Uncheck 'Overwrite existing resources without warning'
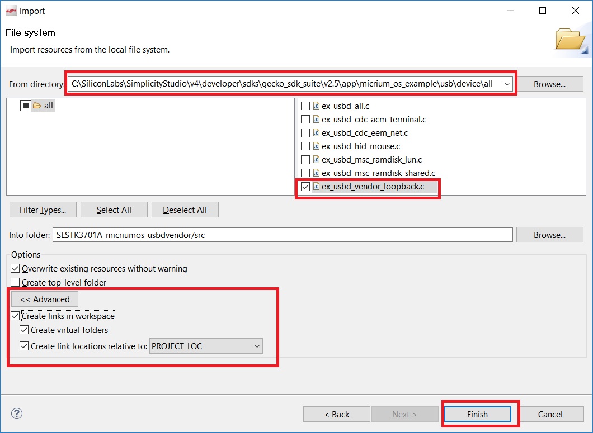593x433 pixels. coord(16,269)
